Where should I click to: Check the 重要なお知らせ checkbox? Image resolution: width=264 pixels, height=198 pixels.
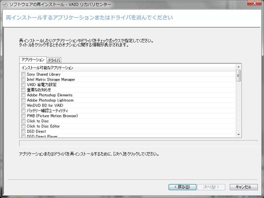click(x=23, y=90)
